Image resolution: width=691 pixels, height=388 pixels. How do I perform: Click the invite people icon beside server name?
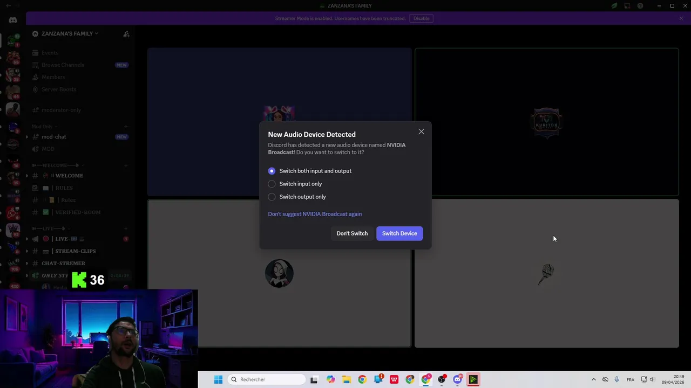pyautogui.click(x=126, y=33)
